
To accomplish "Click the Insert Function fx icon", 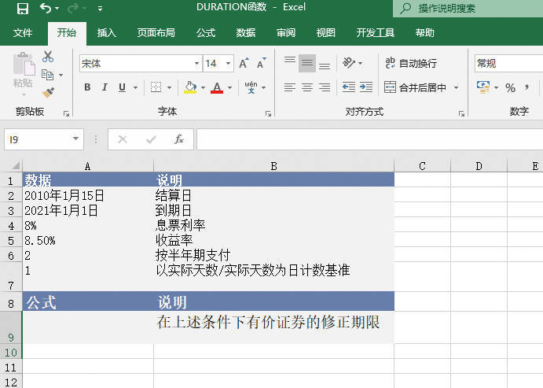I will (179, 139).
